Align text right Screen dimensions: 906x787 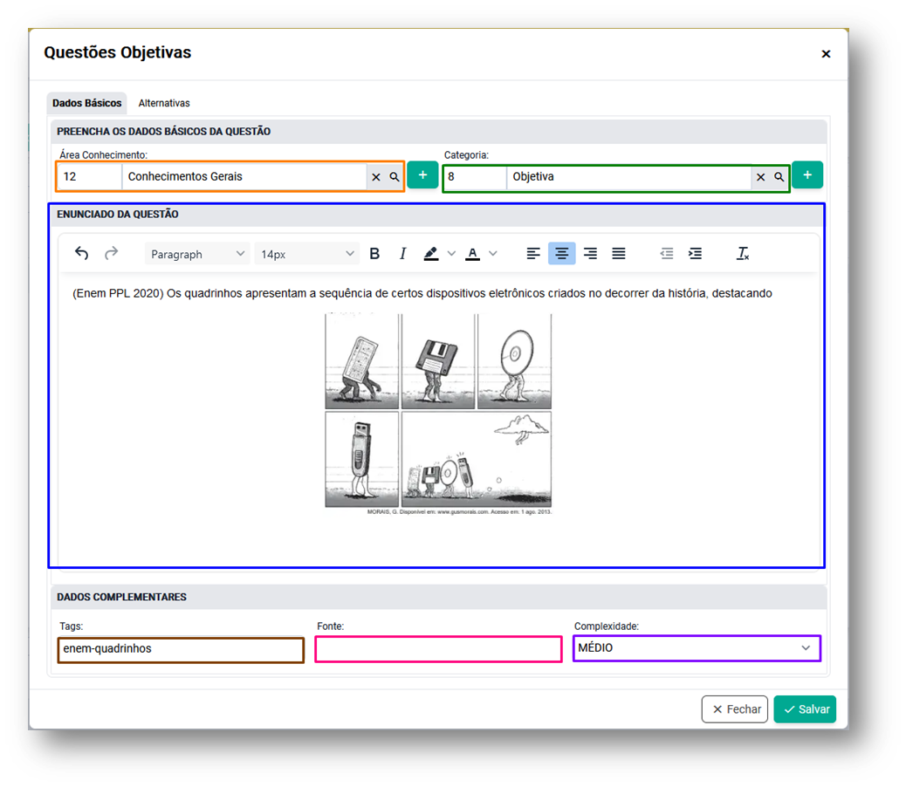(590, 254)
